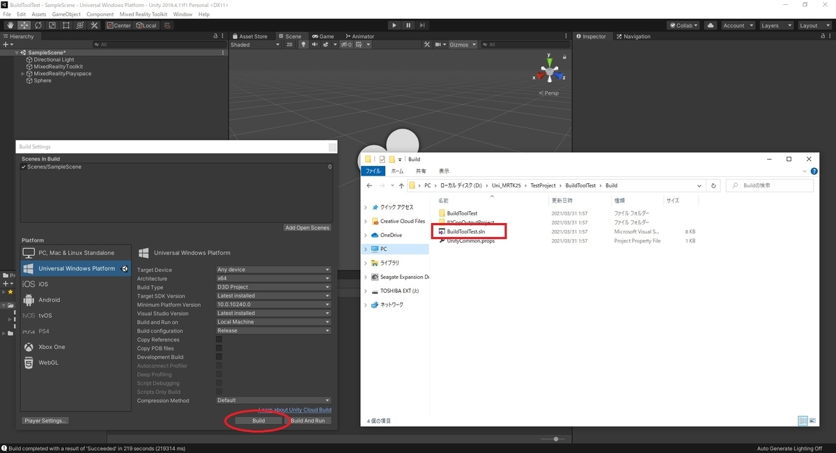The image size is (836, 453).
Task: Open the Assets menu
Action: click(39, 14)
